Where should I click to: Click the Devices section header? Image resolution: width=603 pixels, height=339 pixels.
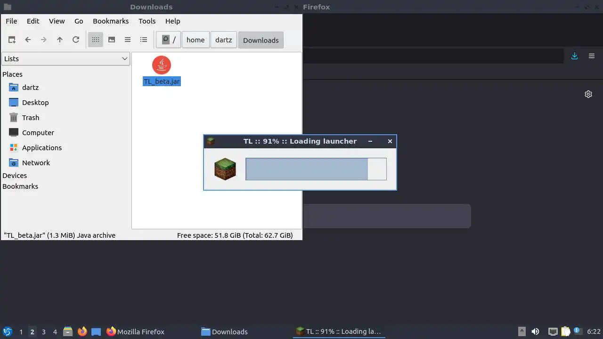click(x=15, y=176)
